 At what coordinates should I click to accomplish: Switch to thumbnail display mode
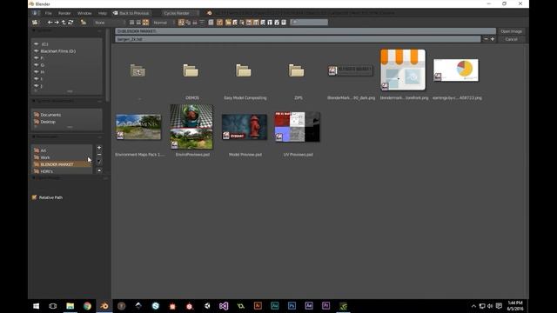click(x=145, y=23)
